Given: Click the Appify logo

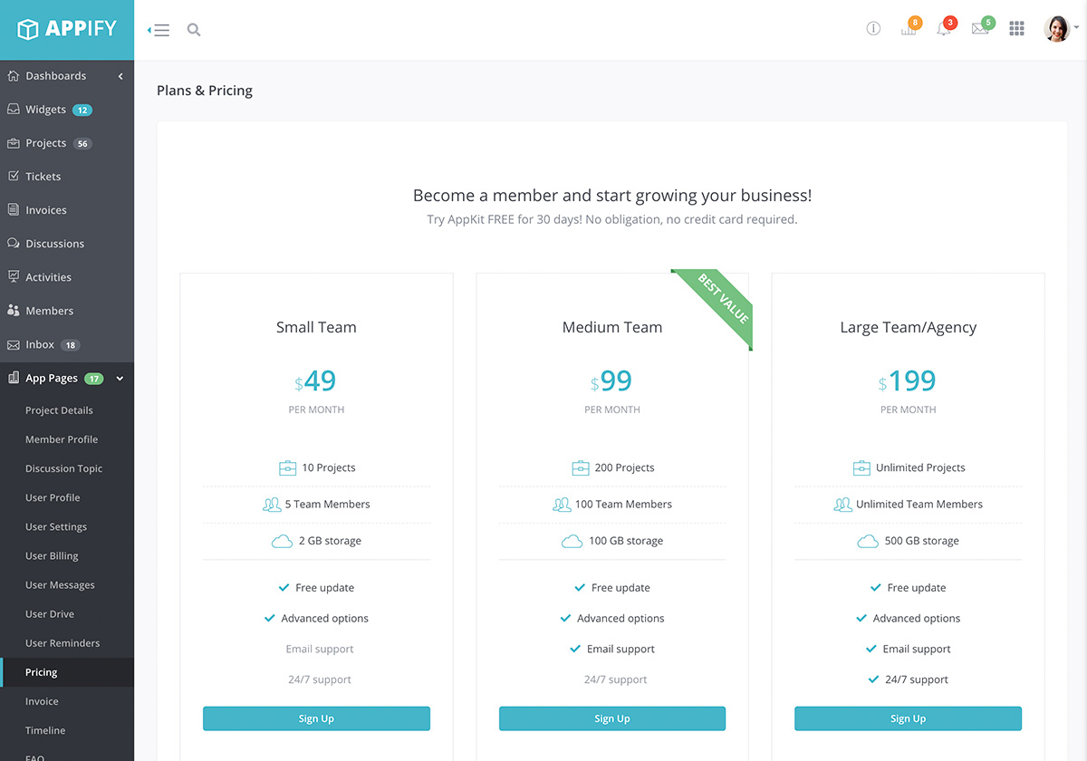Looking at the screenshot, I should point(67,29).
